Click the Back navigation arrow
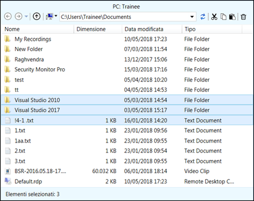 pyautogui.click(x=8, y=16)
